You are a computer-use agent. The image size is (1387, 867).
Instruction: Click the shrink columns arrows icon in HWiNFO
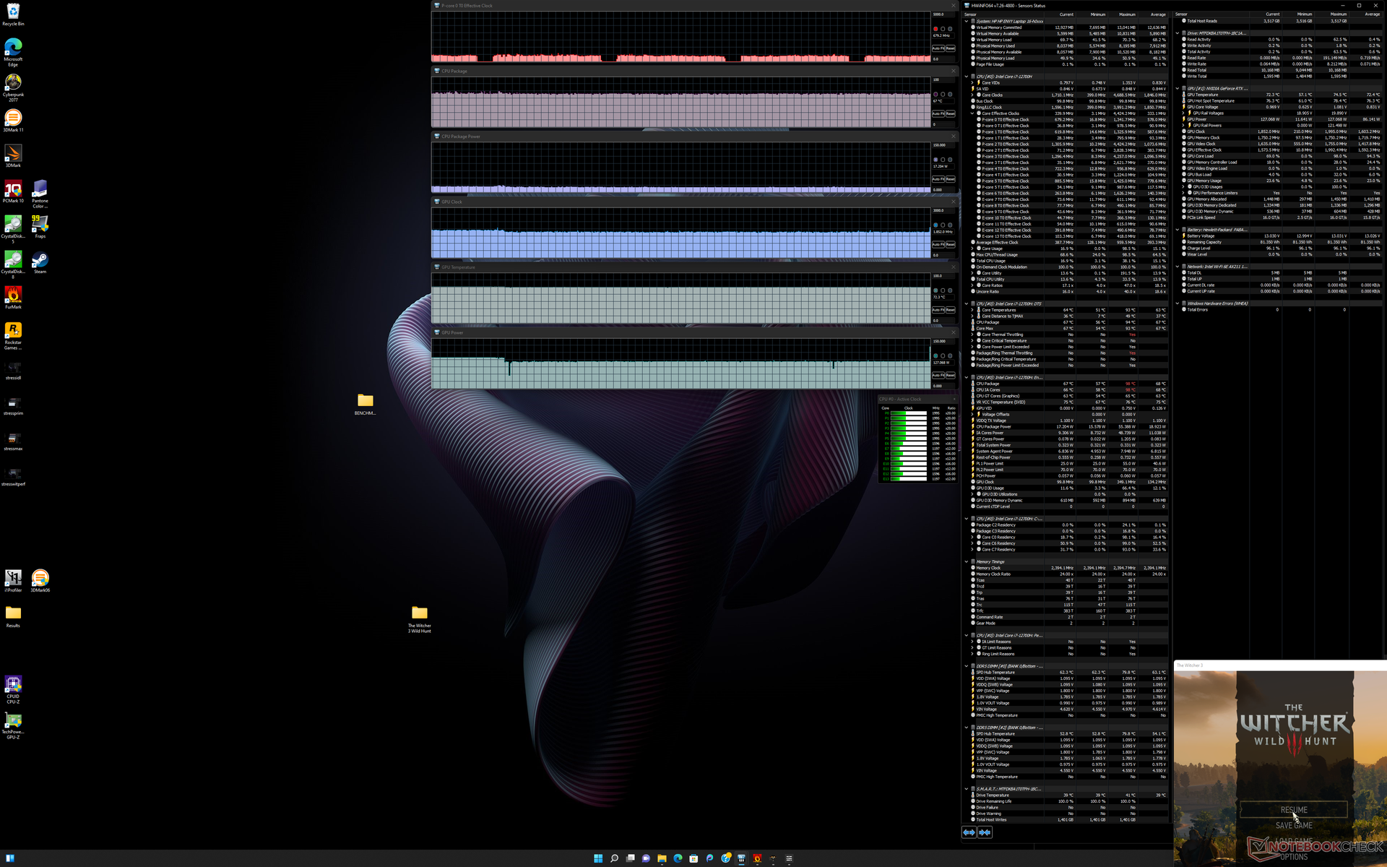click(985, 832)
